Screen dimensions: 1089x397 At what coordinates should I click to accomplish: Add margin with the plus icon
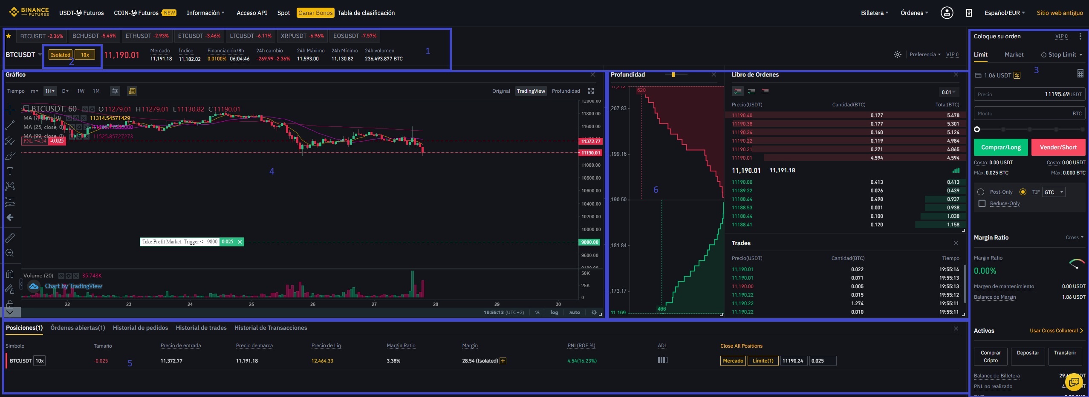coord(503,361)
